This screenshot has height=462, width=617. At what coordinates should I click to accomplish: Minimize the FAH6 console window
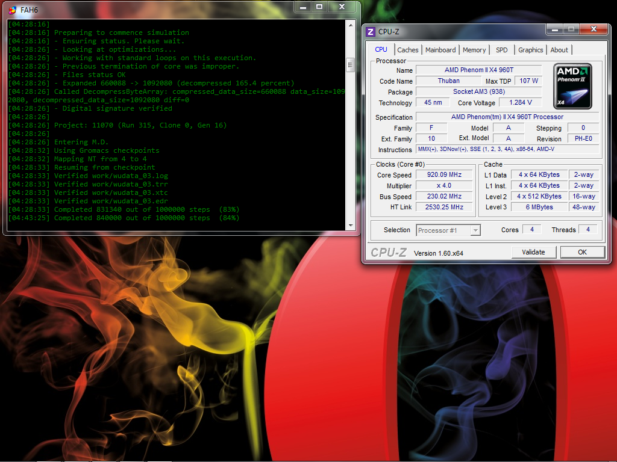coord(303,7)
